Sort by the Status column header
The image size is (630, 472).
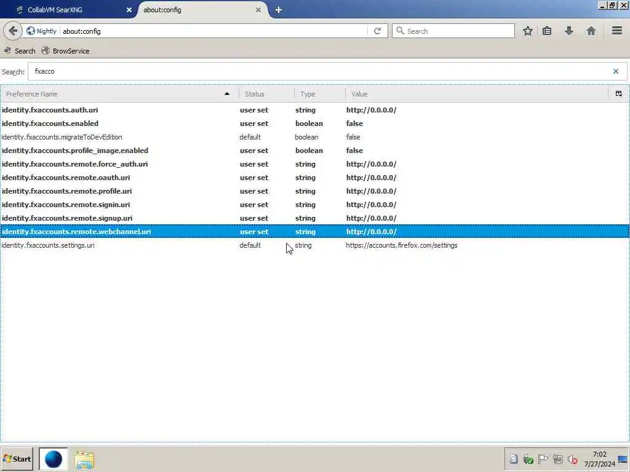(267, 94)
